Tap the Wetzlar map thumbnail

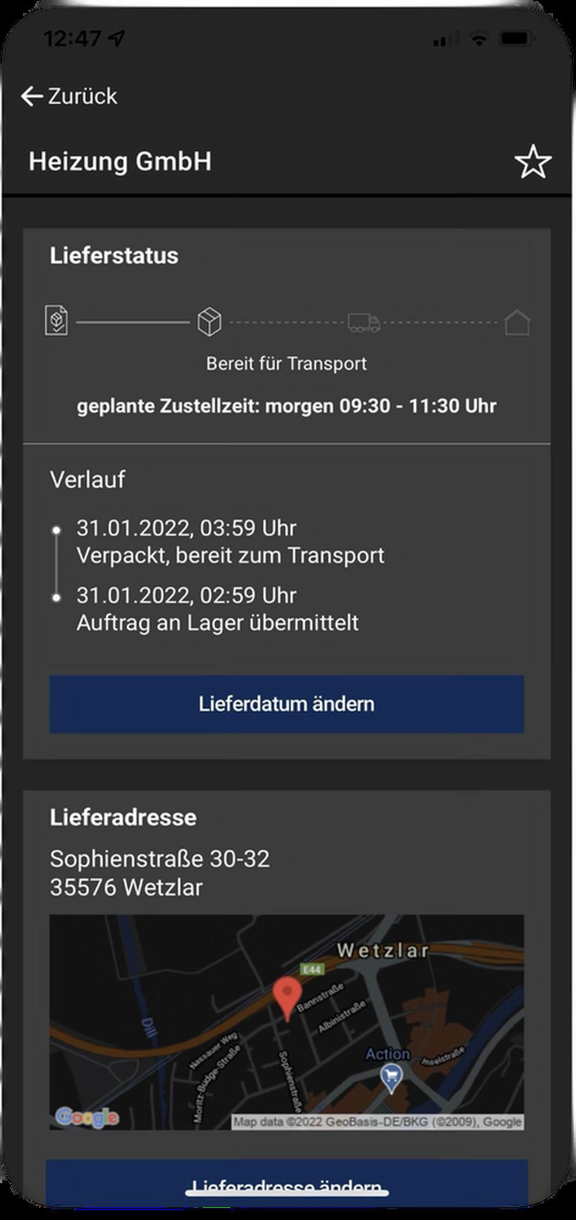pos(287,1022)
